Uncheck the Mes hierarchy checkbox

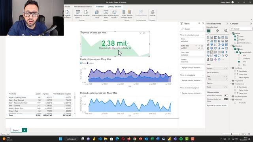(239, 62)
